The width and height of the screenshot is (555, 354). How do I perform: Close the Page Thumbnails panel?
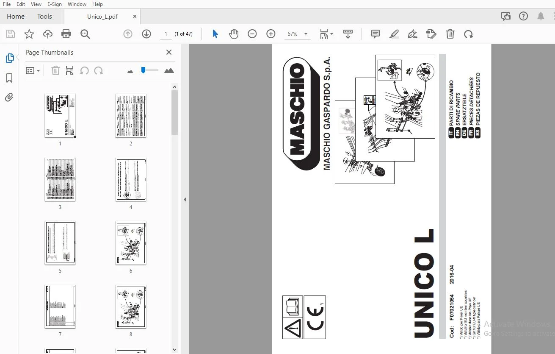point(169,52)
